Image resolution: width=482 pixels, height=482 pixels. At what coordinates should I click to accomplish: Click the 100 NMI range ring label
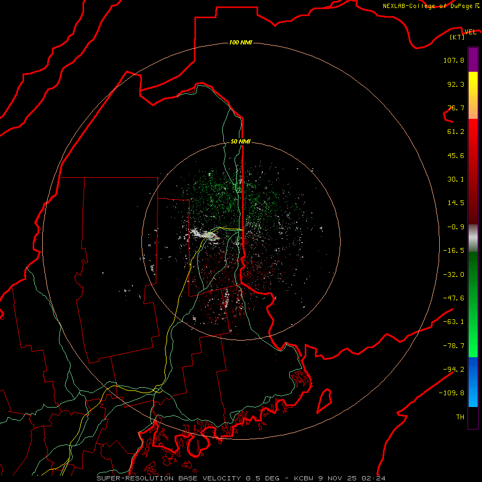240,42
